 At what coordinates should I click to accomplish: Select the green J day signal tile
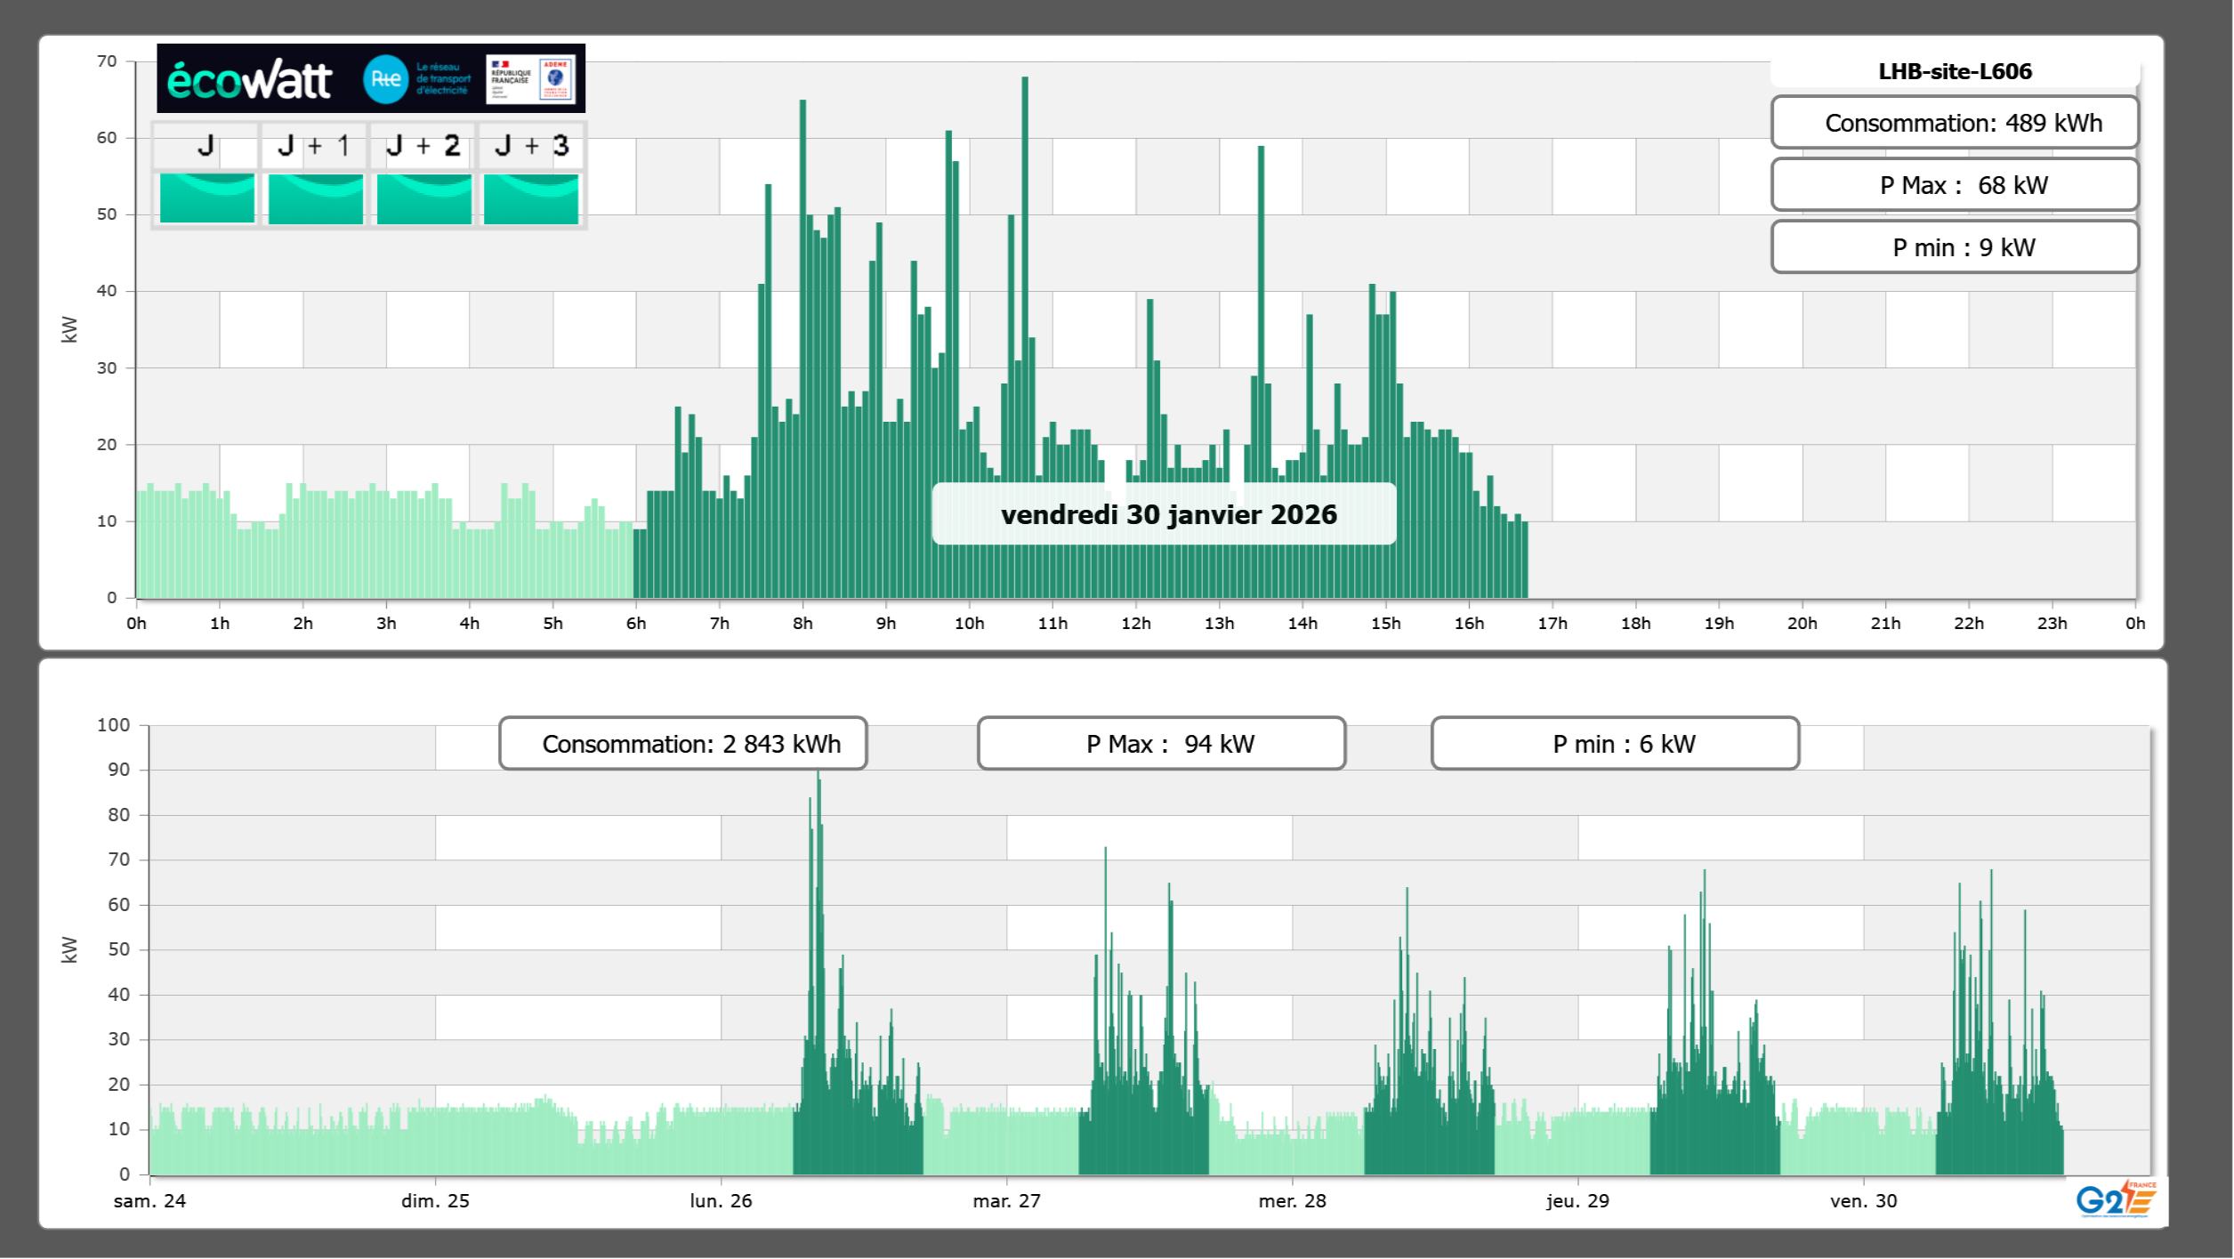click(206, 198)
